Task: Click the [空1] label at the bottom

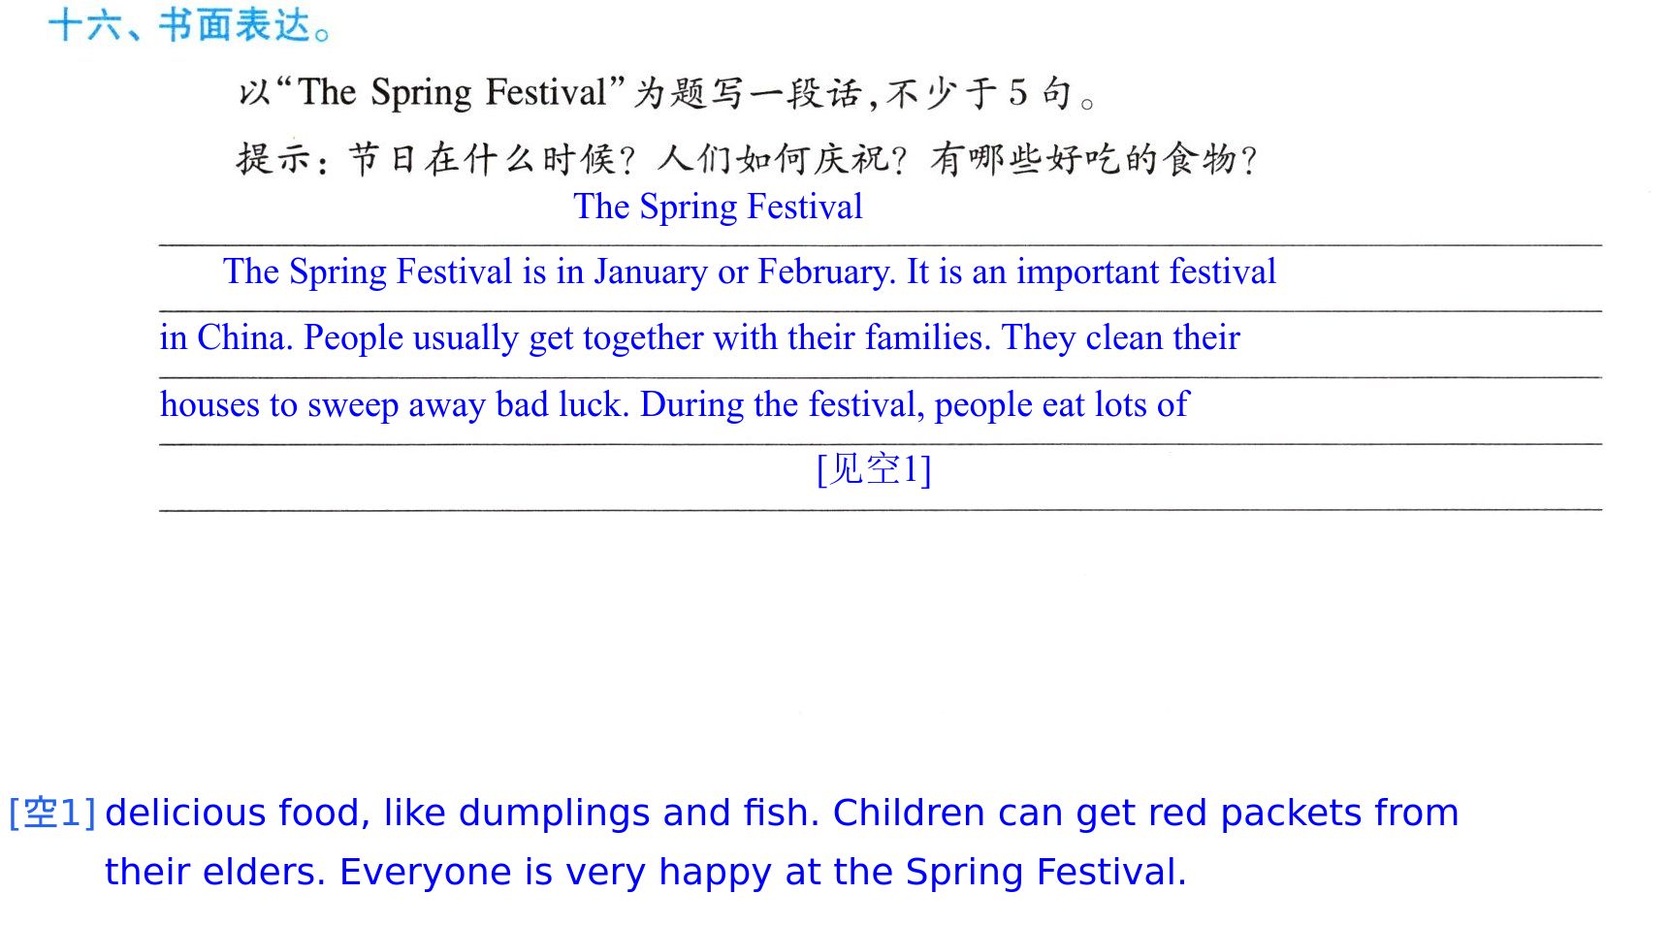Action: [52, 813]
